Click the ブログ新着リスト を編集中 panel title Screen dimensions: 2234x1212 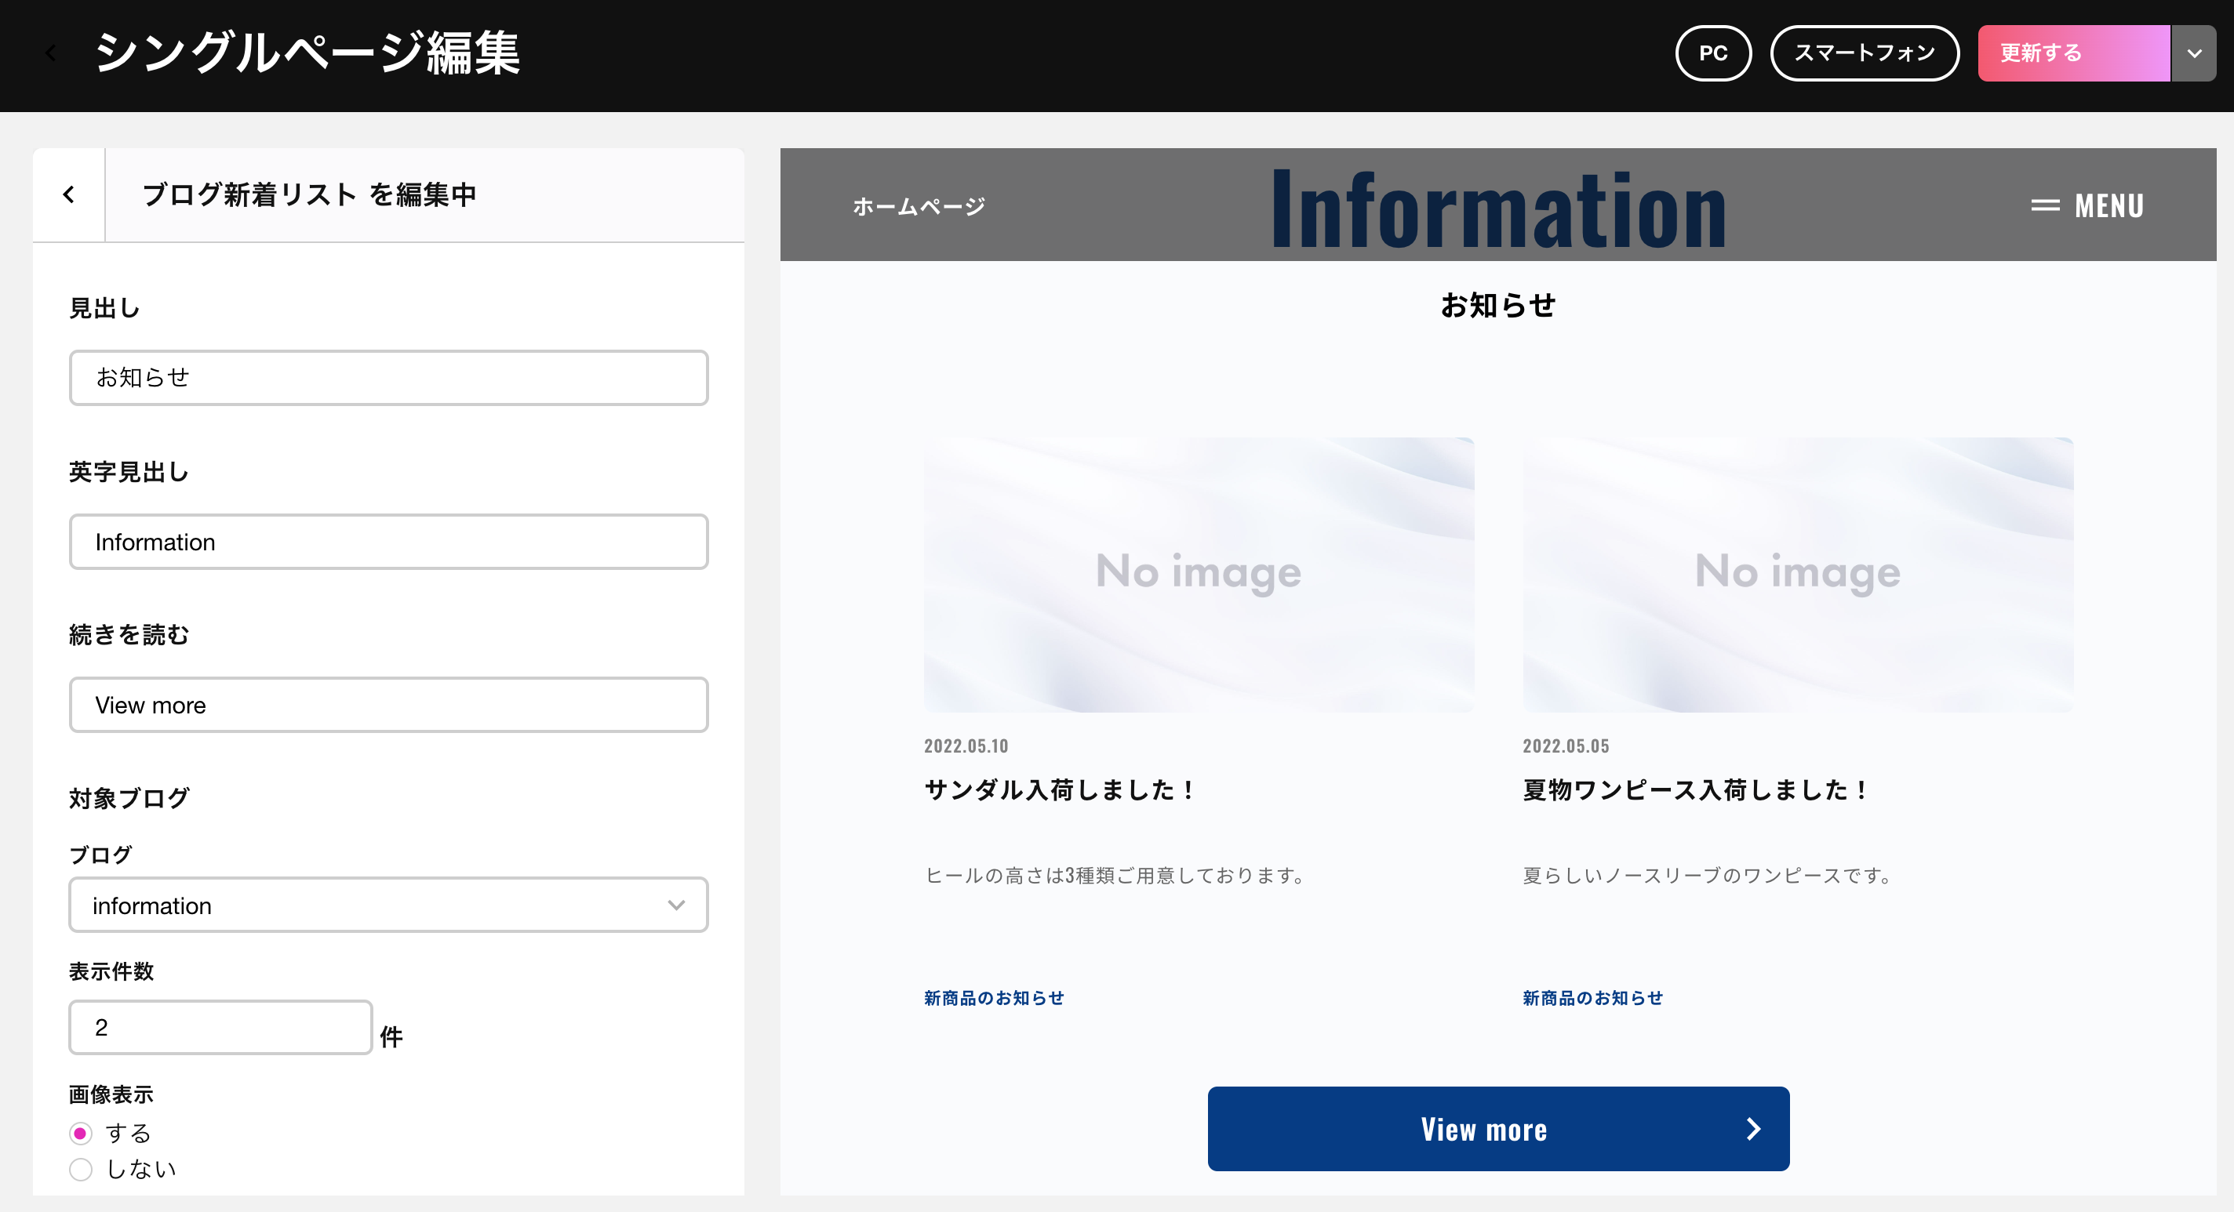pos(310,194)
